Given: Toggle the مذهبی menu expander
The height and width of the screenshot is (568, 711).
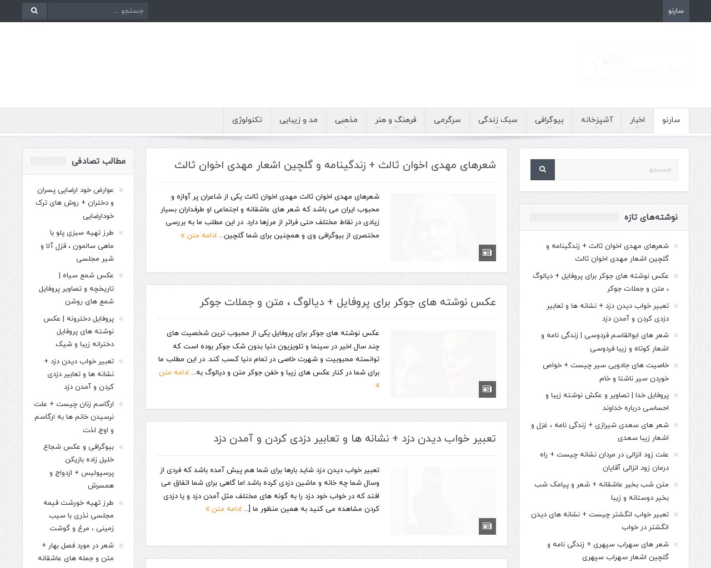Looking at the screenshot, I should (x=346, y=127).
